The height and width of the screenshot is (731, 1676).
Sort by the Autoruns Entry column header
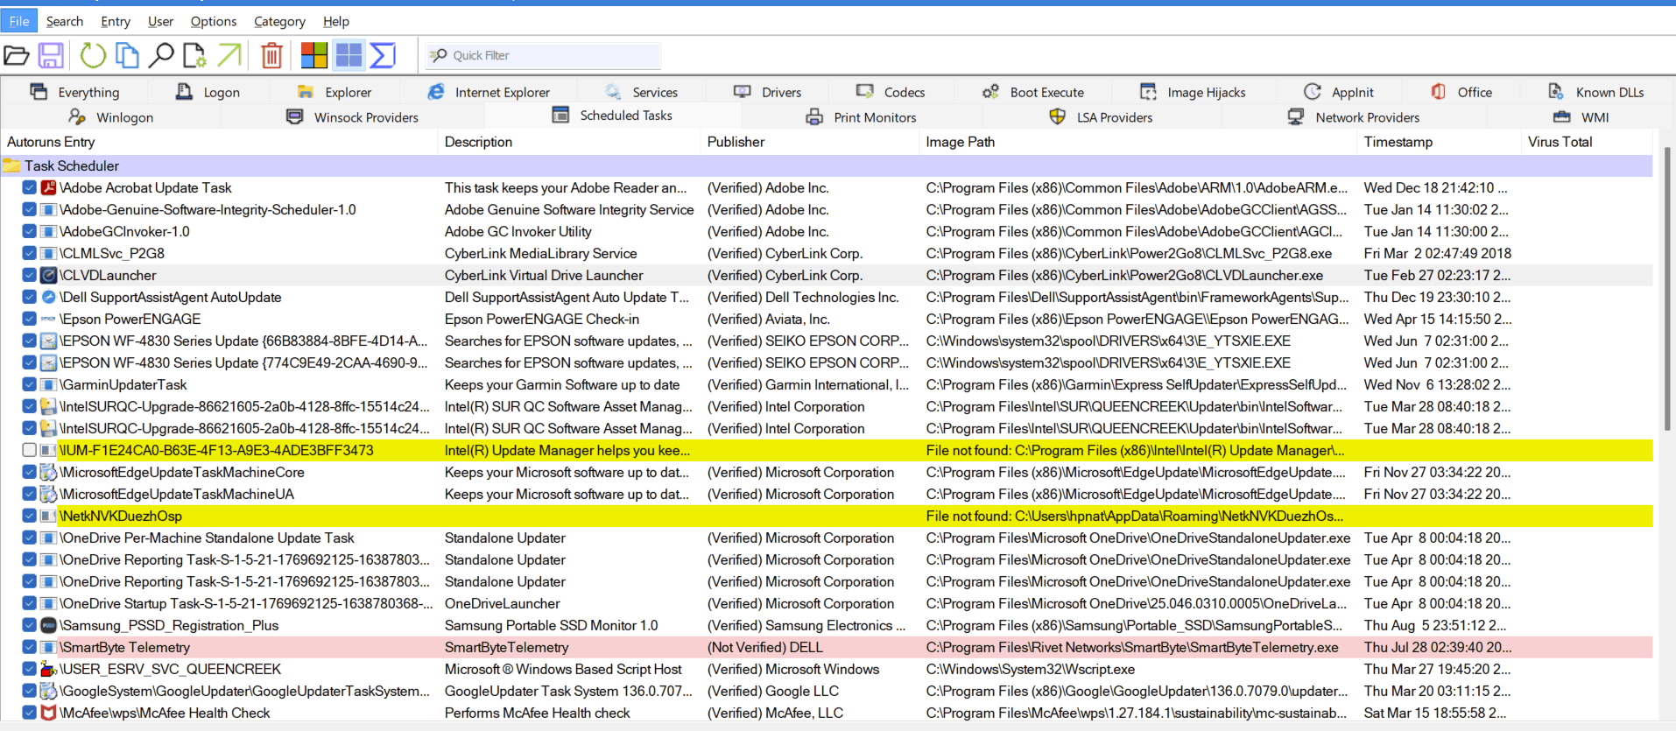point(219,142)
